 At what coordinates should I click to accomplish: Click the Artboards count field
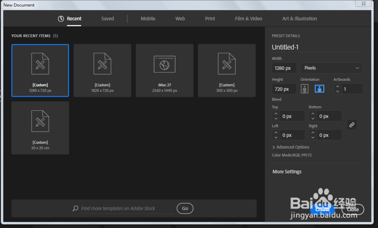352,89
